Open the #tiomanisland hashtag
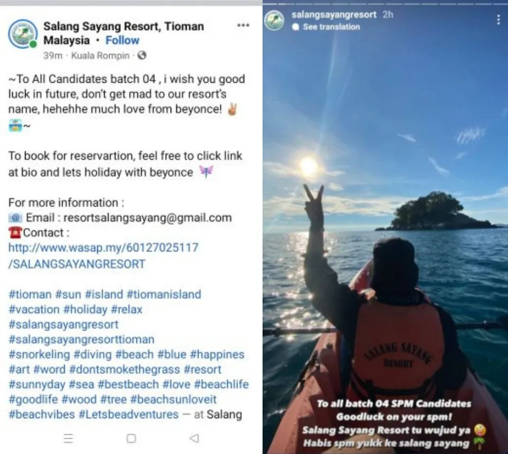This screenshot has height=454, width=508. (164, 294)
